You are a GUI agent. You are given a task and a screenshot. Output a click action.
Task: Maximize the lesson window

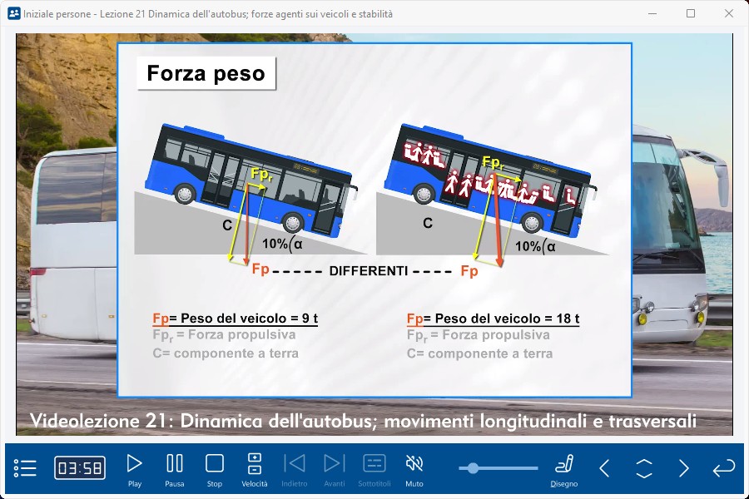pyautogui.click(x=691, y=14)
